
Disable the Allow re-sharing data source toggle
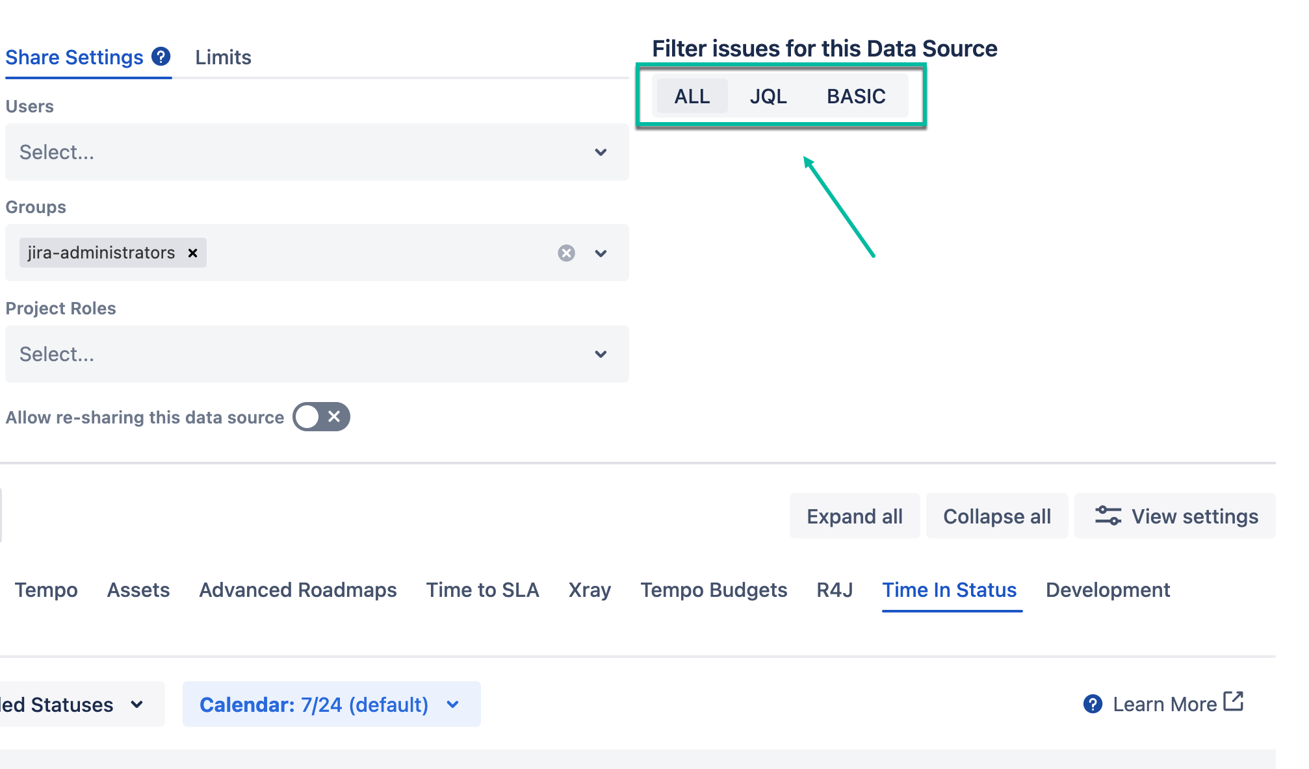point(320,417)
